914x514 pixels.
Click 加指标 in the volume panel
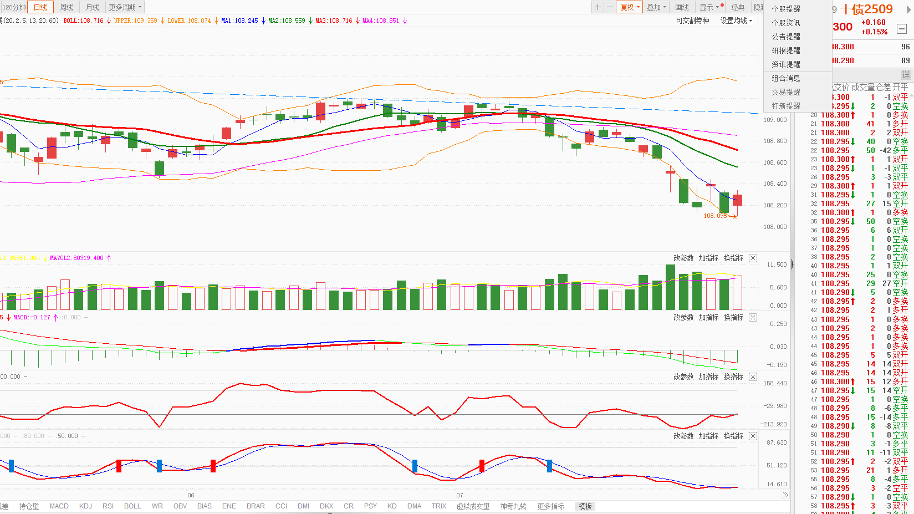point(708,258)
